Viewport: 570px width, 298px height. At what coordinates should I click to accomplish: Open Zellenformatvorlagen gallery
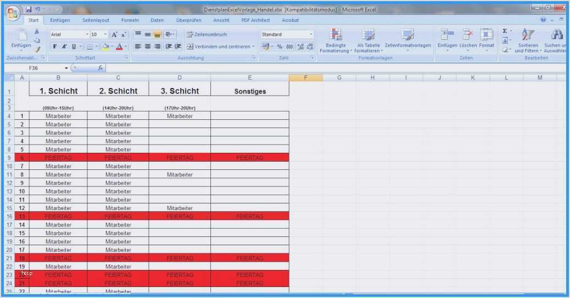point(407,41)
